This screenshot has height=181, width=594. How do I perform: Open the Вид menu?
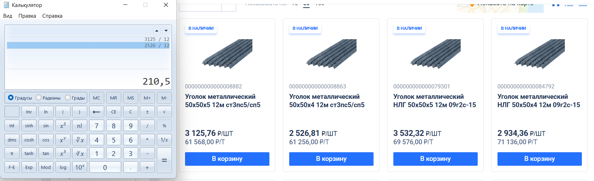pyautogui.click(x=8, y=16)
